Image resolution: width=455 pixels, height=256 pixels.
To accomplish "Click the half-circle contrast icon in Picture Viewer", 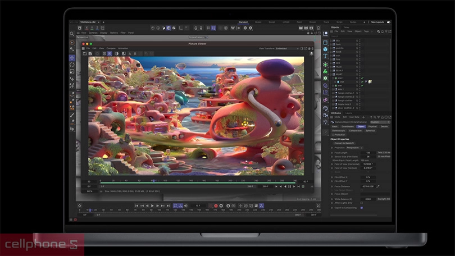I will click(117, 54).
